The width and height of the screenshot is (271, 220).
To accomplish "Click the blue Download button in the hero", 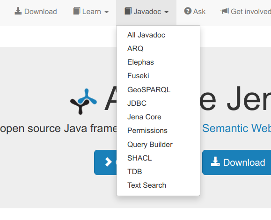I will [237, 162].
